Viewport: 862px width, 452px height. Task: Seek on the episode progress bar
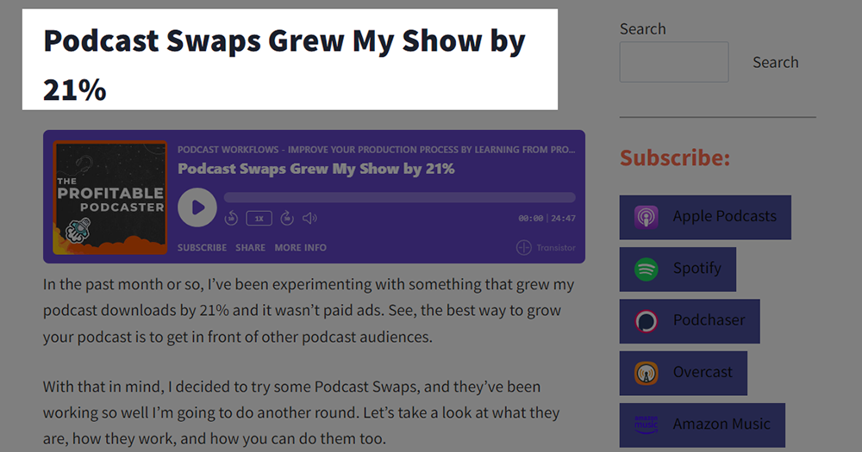pos(400,197)
